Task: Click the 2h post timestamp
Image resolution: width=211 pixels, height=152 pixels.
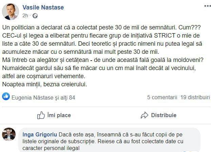Action: pyautogui.click(x=25, y=16)
